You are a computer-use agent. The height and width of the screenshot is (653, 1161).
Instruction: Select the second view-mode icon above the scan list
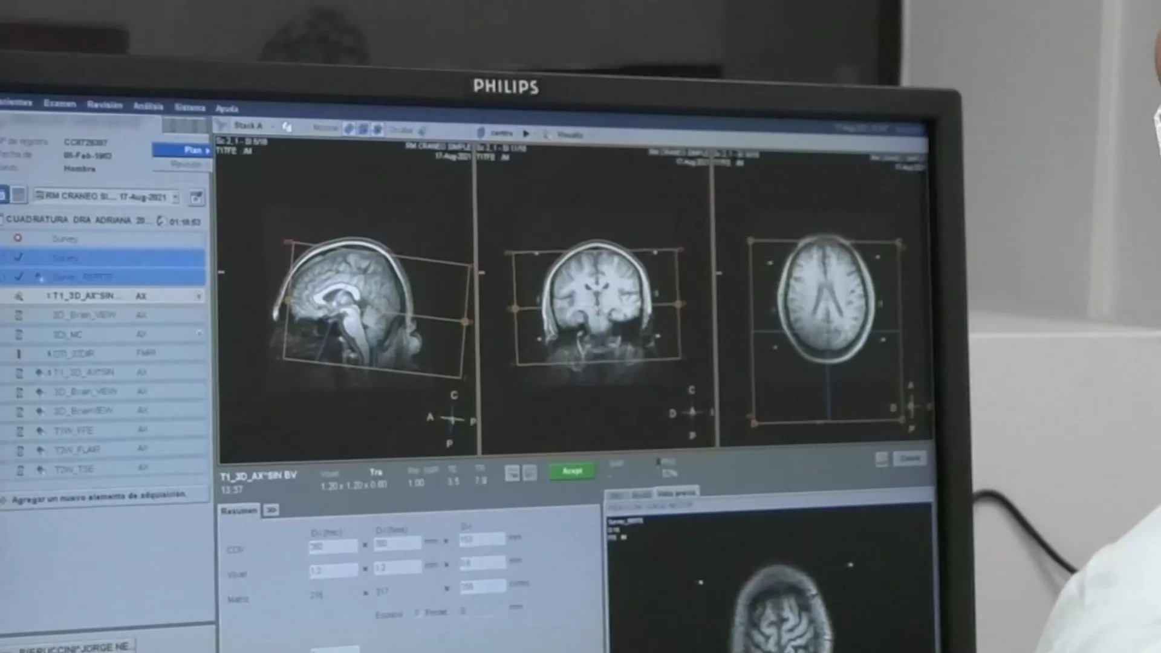[x=19, y=195]
